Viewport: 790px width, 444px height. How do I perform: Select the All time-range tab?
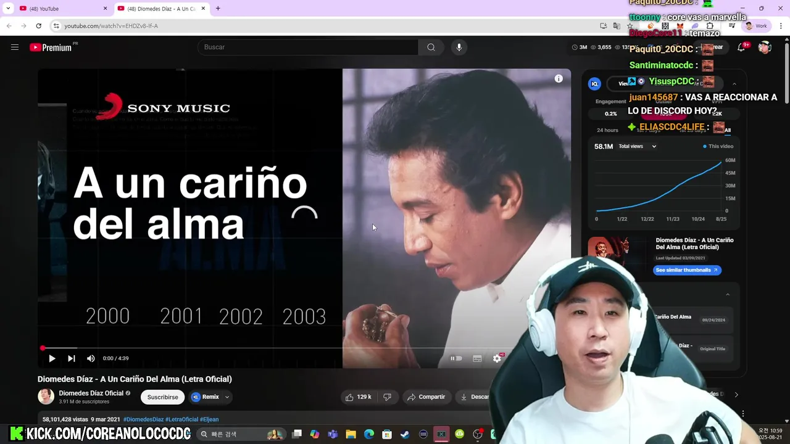tap(728, 130)
